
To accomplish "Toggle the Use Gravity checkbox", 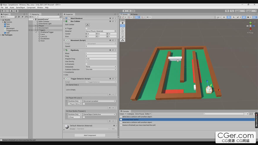I will click(x=86, y=62).
